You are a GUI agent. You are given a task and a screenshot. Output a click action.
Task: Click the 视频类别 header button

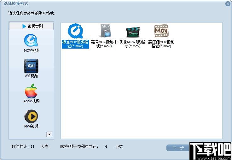[32, 26]
